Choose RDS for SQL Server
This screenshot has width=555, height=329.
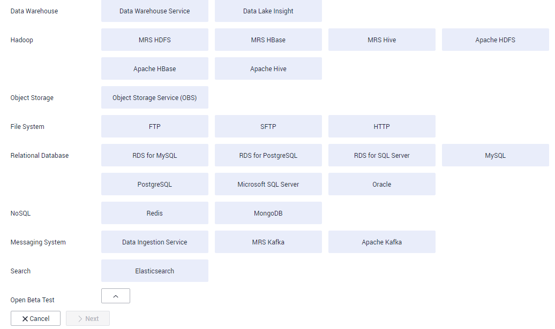pos(382,155)
